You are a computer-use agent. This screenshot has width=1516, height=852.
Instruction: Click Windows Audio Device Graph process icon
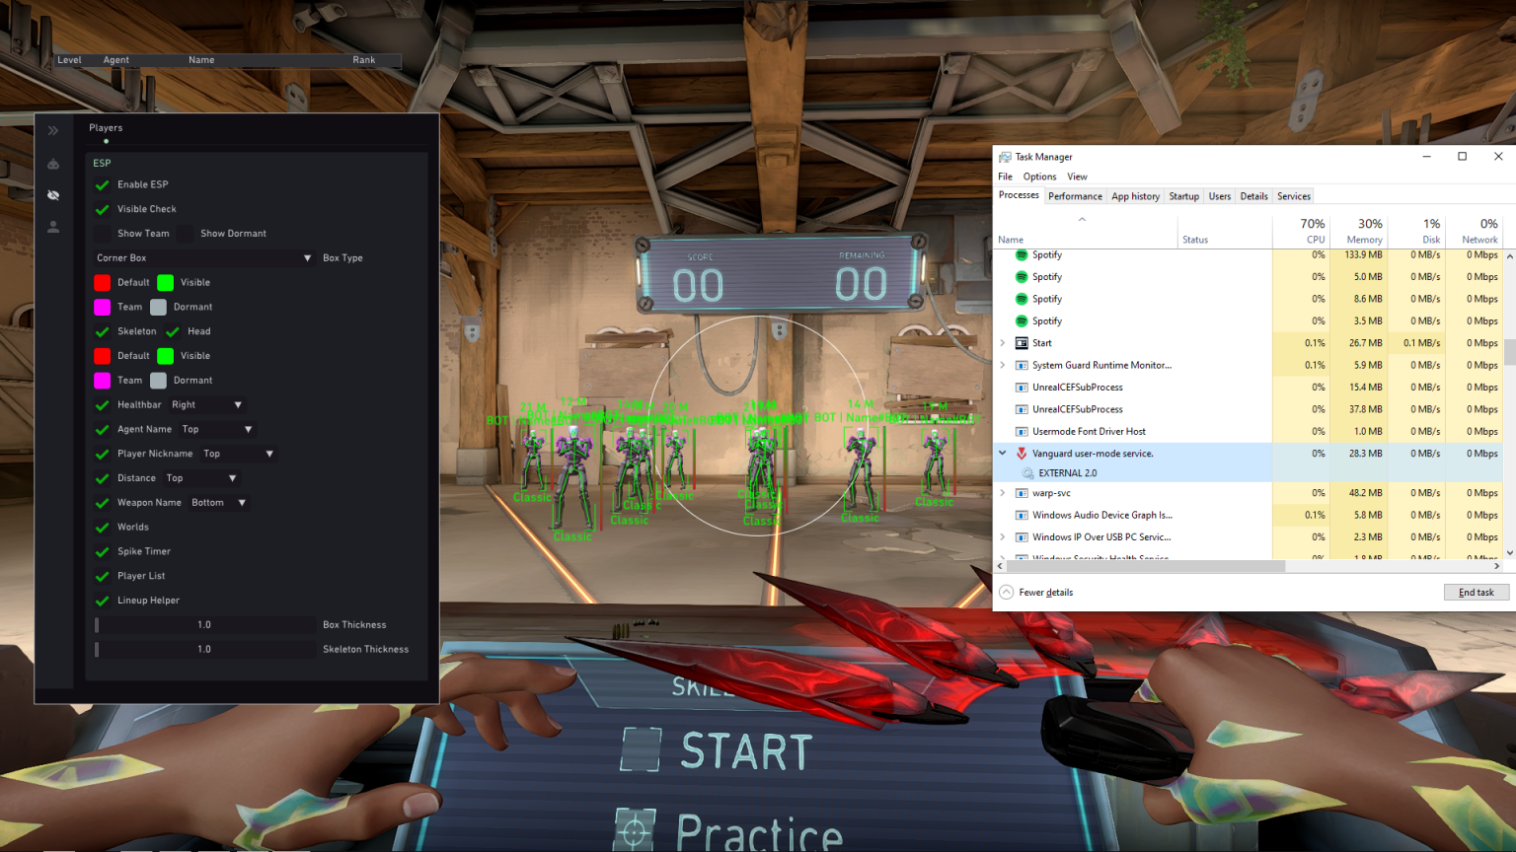click(x=1022, y=515)
